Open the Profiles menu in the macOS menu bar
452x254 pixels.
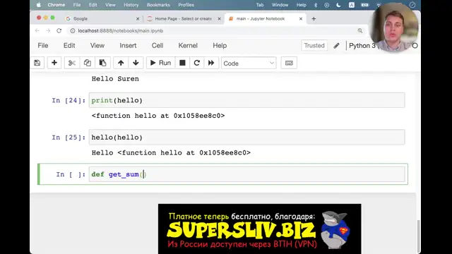click(x=186, y=5)
